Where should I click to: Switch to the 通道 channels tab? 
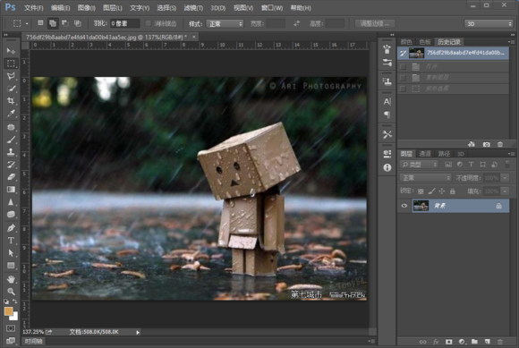(x=425, y=154)
